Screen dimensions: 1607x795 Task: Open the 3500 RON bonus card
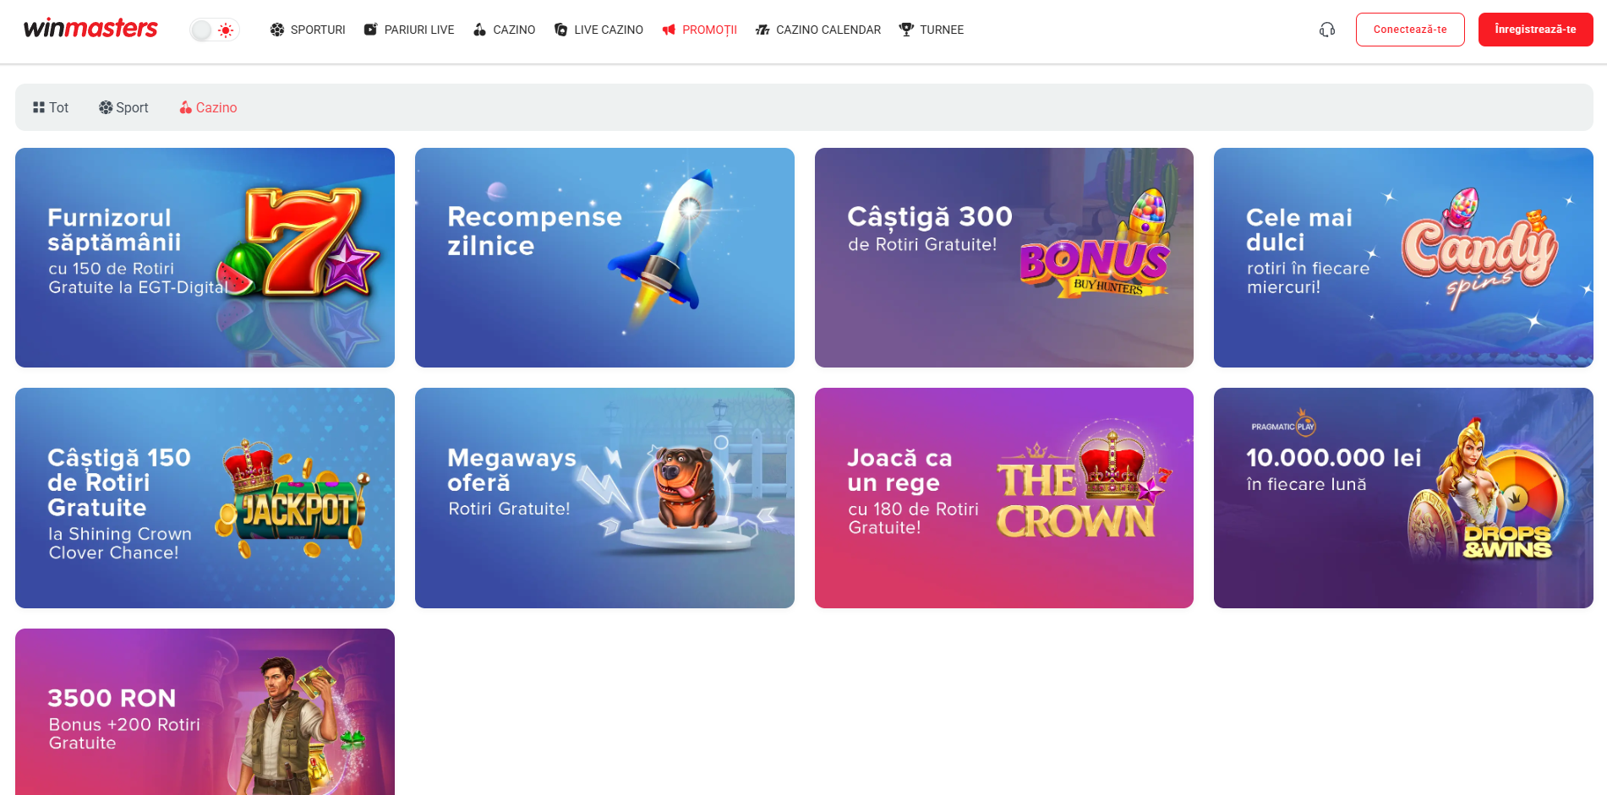click(x=205, y=711)
